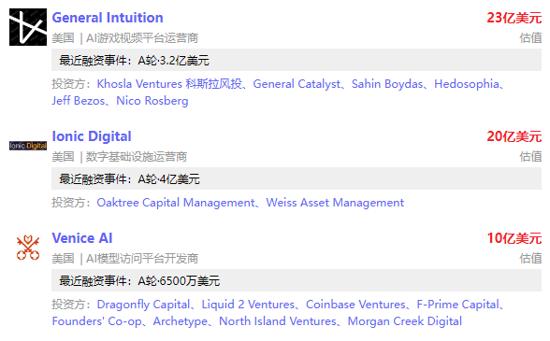Screen dimensions: 550x341
Task: Open investor Weiss Asset Management
Action: click(335, 203)
